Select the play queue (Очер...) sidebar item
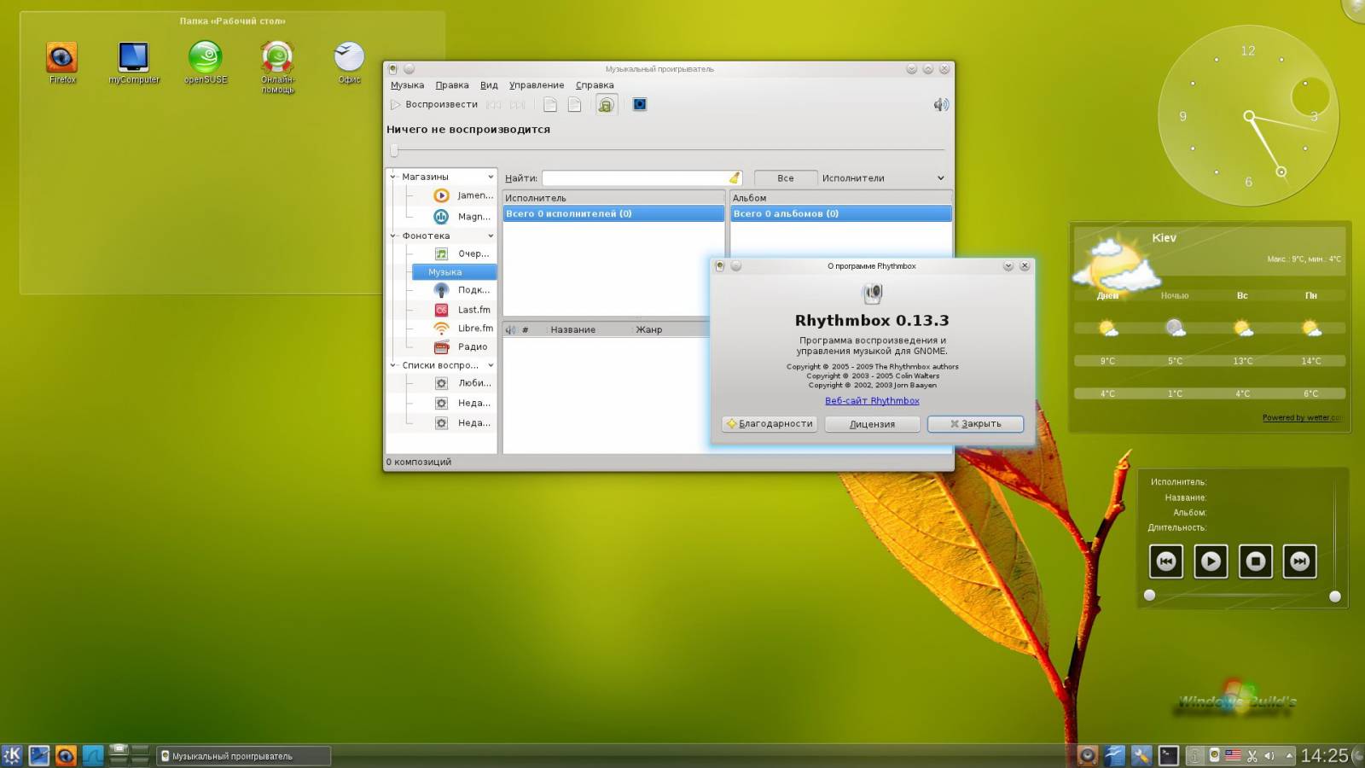The height and width of the screenshot is (768, 1365). (463, 253)
